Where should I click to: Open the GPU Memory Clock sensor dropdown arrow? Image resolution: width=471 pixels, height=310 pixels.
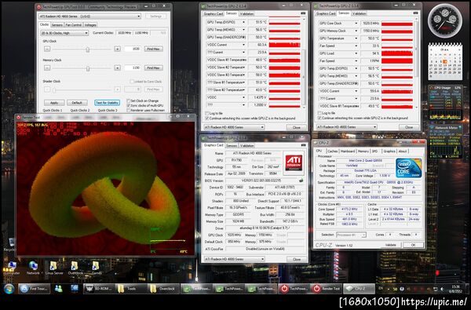point(356,31)
